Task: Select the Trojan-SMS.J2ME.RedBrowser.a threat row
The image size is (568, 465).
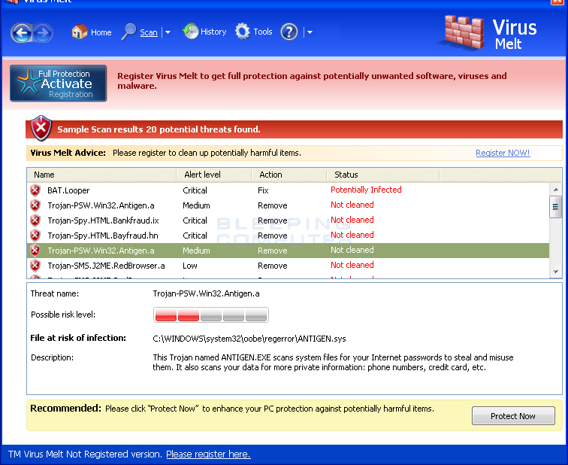Action: pos(106,266)
